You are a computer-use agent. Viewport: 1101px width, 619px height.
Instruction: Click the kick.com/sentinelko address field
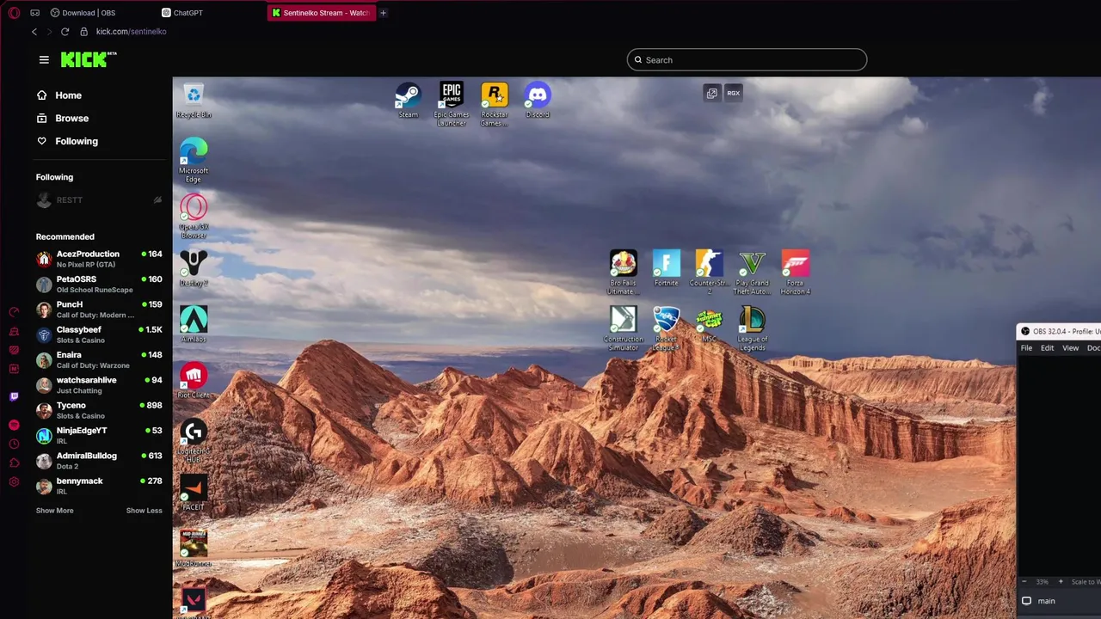132,32
